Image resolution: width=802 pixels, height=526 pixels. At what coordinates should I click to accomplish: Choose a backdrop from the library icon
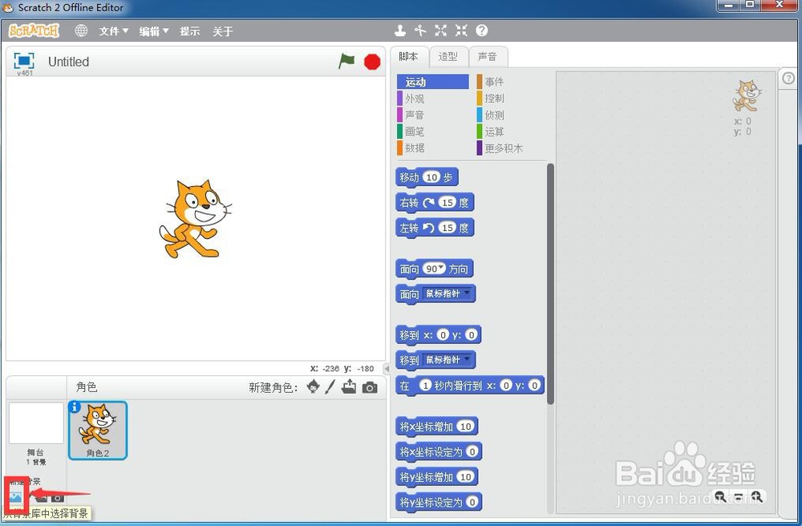[16, 498]
